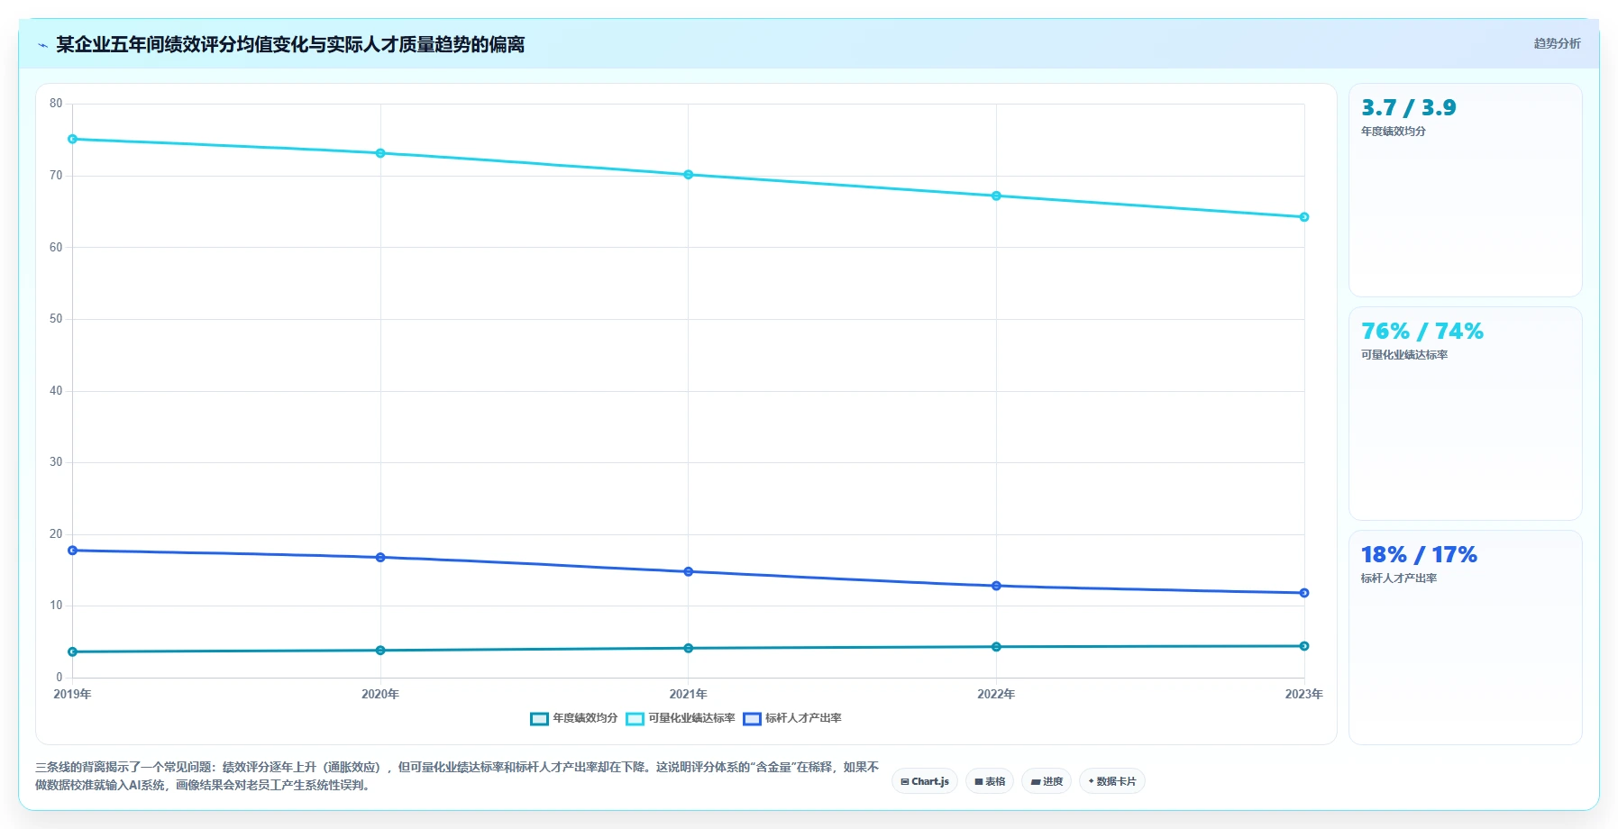This screenshot has height=829, width=1618.
Task: Select 2021年 point on 年度绩效均分 line
Action: pos(689,648)
